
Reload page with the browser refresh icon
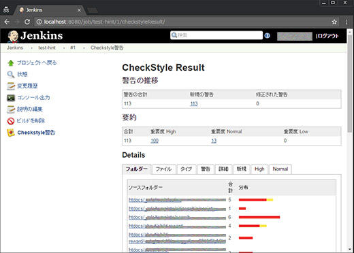pyautogui.click(x=27, y=22)
